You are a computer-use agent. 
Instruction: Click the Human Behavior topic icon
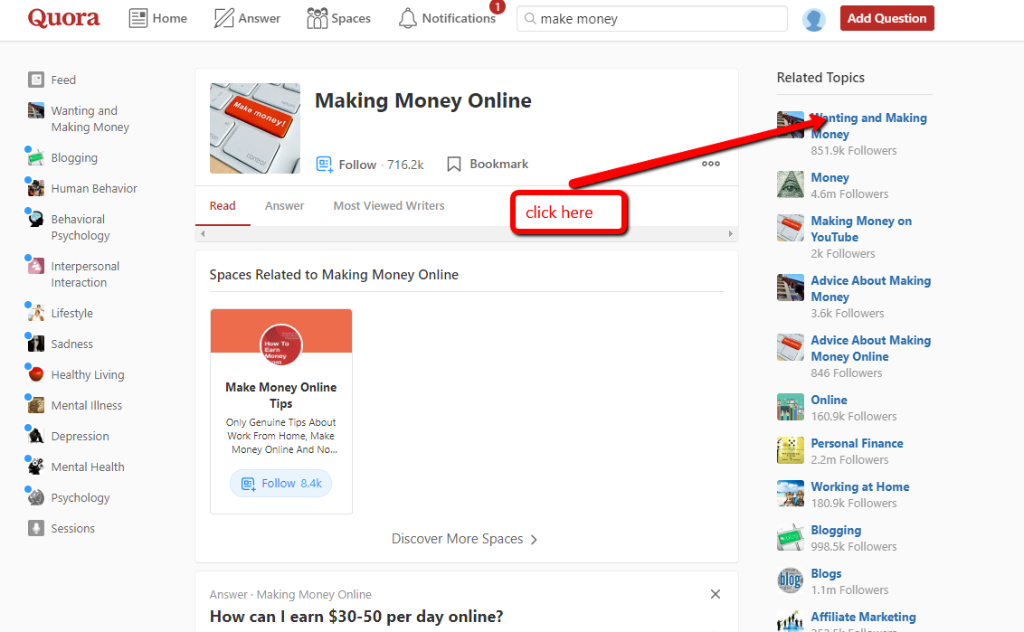point(36,188)
